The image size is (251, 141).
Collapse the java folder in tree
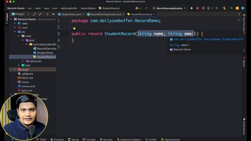pyautogui.click(x=23, y=40)
